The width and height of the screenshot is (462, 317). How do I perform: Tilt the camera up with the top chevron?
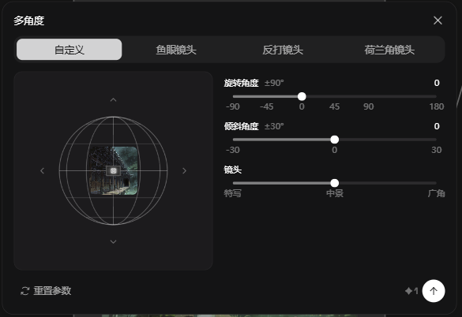(x=113, y=100)
